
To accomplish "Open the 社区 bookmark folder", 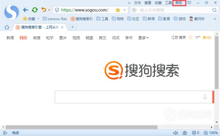I will coord(133,19).
